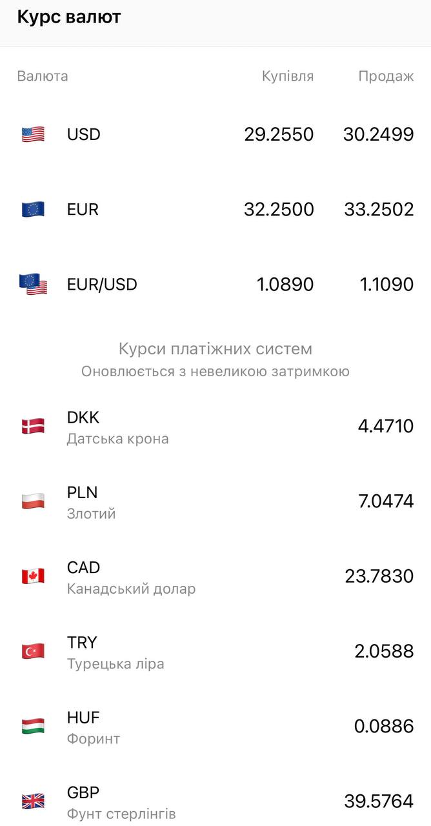Open the Курси платіжних систем section header
The height and width of the screenshot is (826, 431).
(x=215, y=348)
